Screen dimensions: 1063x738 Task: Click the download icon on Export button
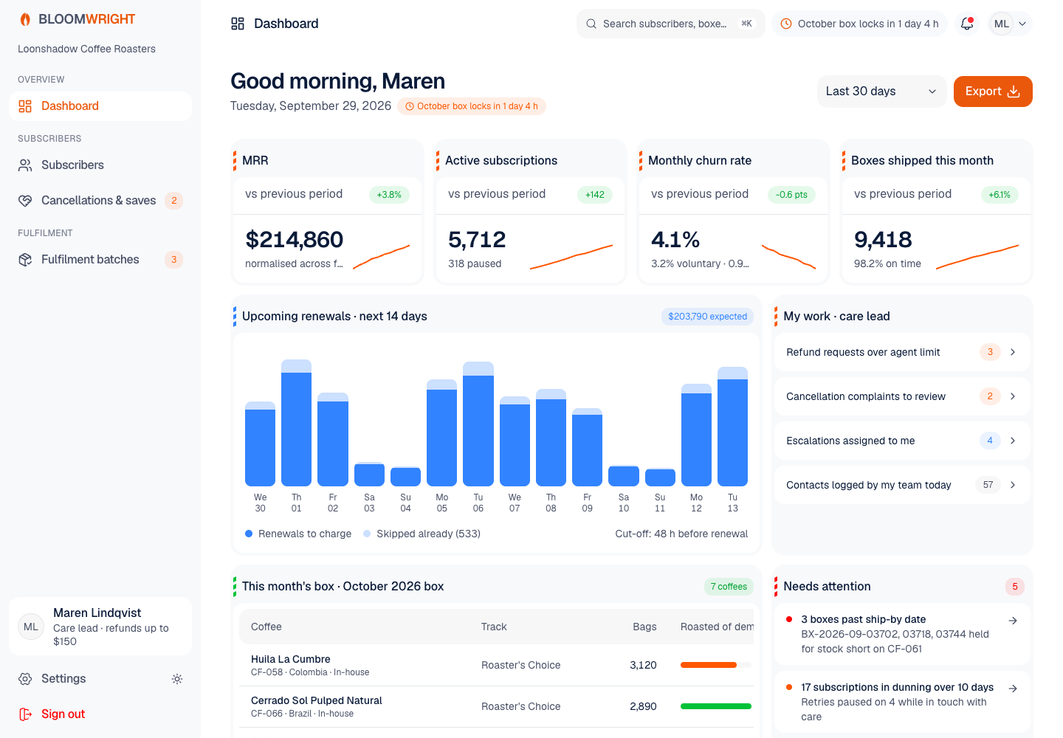pyautogui.click(x=1014, y=92)
